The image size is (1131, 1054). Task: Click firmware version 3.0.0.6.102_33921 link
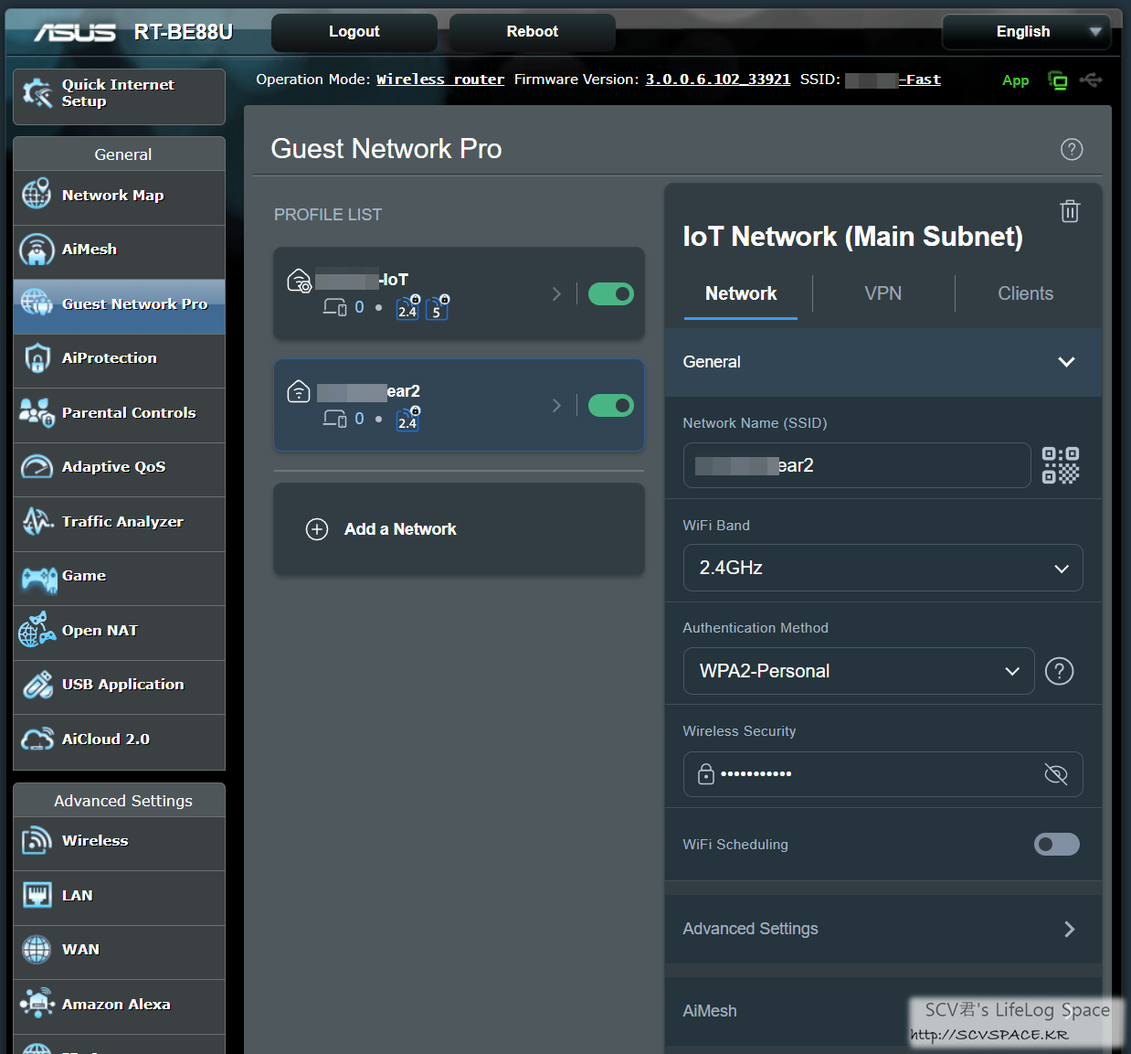[718, 80]
